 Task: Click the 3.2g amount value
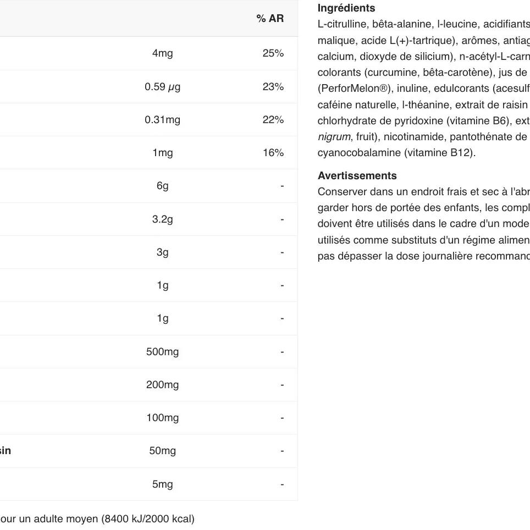pyautogui.click(x=162, y=219)
